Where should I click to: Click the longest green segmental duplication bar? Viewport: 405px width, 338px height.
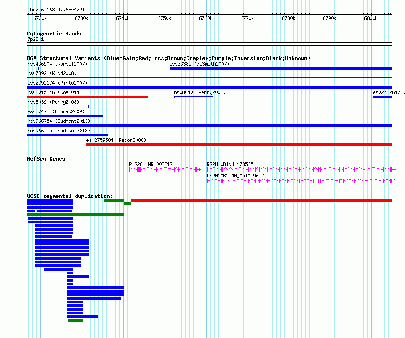[x=76, y=215]
